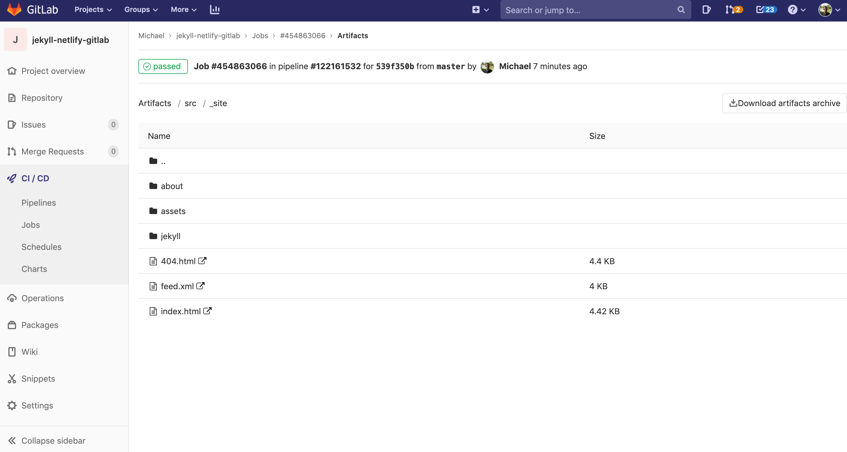Screen dimensions: 847x452
Task: Click Download artifacts archive button
Action: tap(784, 103)
